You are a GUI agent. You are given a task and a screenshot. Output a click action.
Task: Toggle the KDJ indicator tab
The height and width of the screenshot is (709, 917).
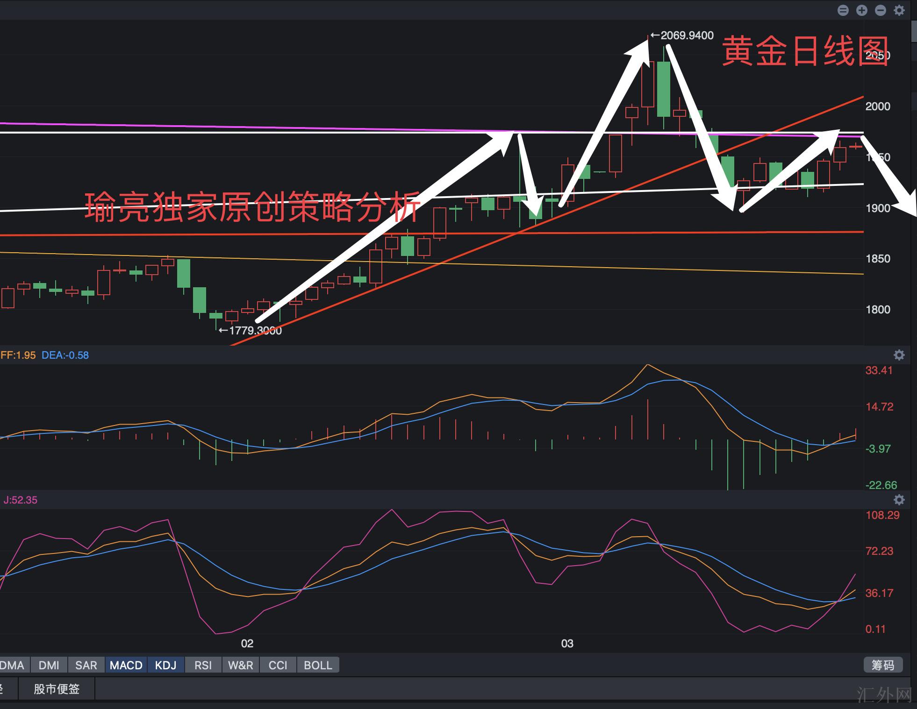(x=165, y=665)
